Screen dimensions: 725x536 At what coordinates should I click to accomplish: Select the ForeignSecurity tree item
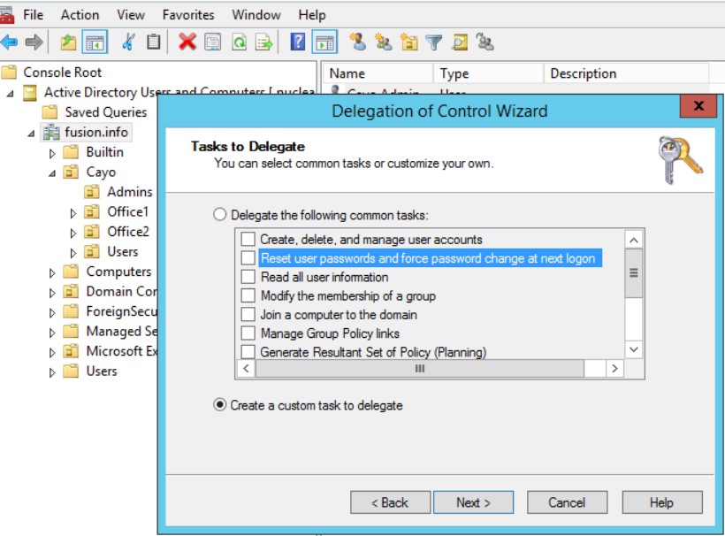coord(121,311)
